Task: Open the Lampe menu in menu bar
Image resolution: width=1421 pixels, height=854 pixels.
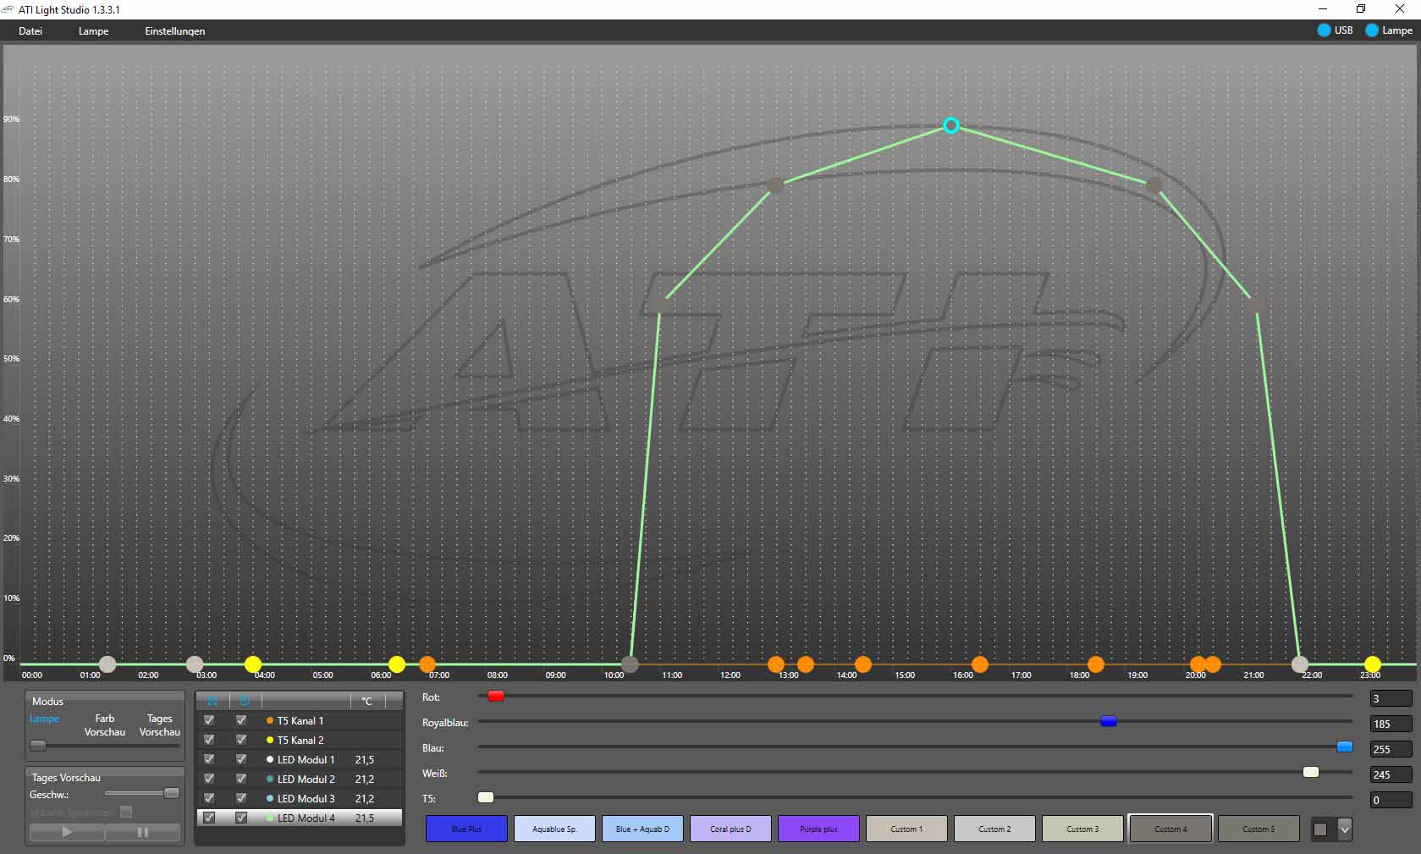Action: (93, 31)
